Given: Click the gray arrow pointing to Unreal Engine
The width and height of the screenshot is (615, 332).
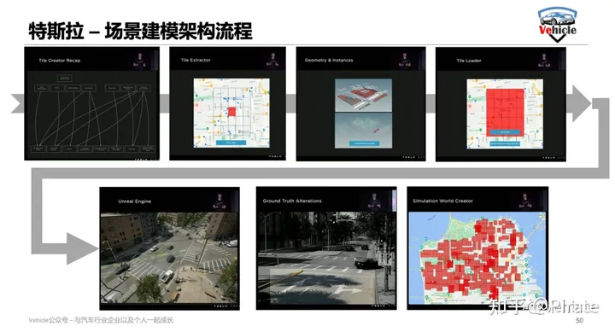Looking at the screenshot, I should (82, 248).
